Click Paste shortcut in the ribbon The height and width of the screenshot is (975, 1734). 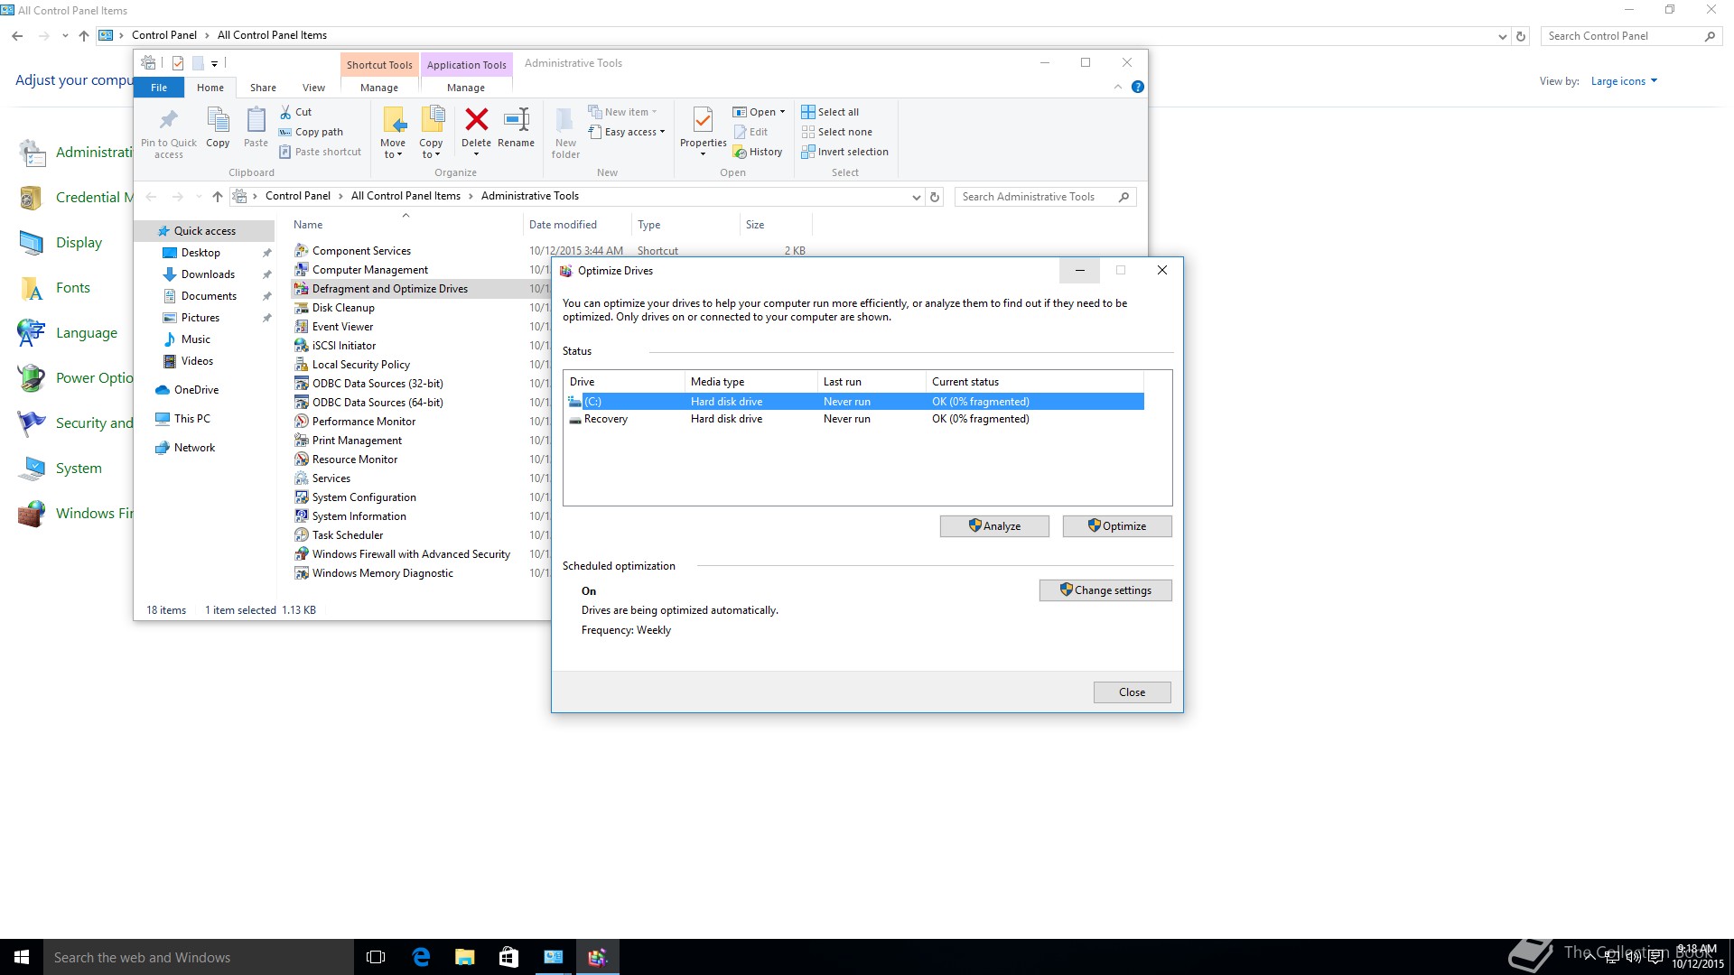320,152
